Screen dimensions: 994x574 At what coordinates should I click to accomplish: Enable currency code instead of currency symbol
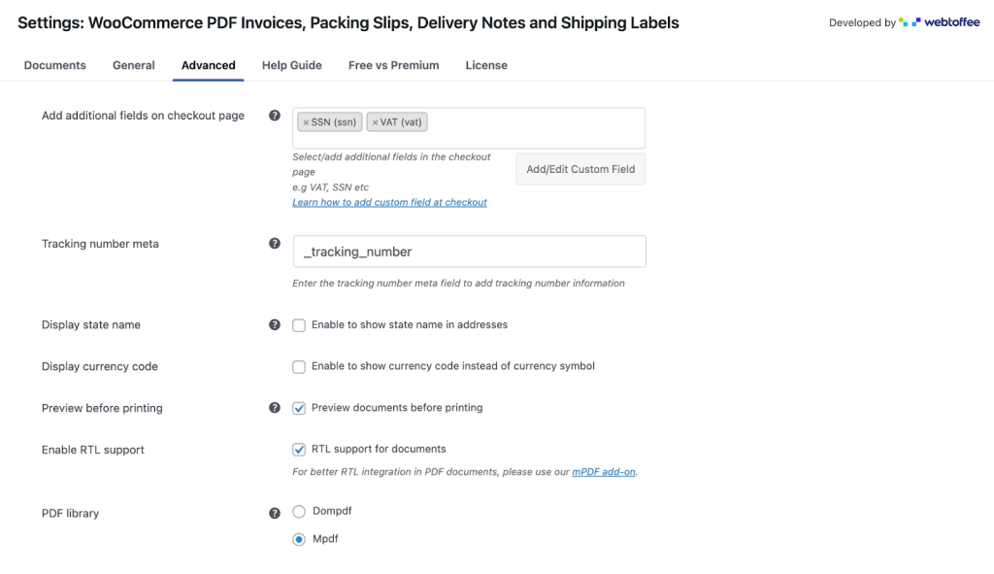click(x=299, y=367)
